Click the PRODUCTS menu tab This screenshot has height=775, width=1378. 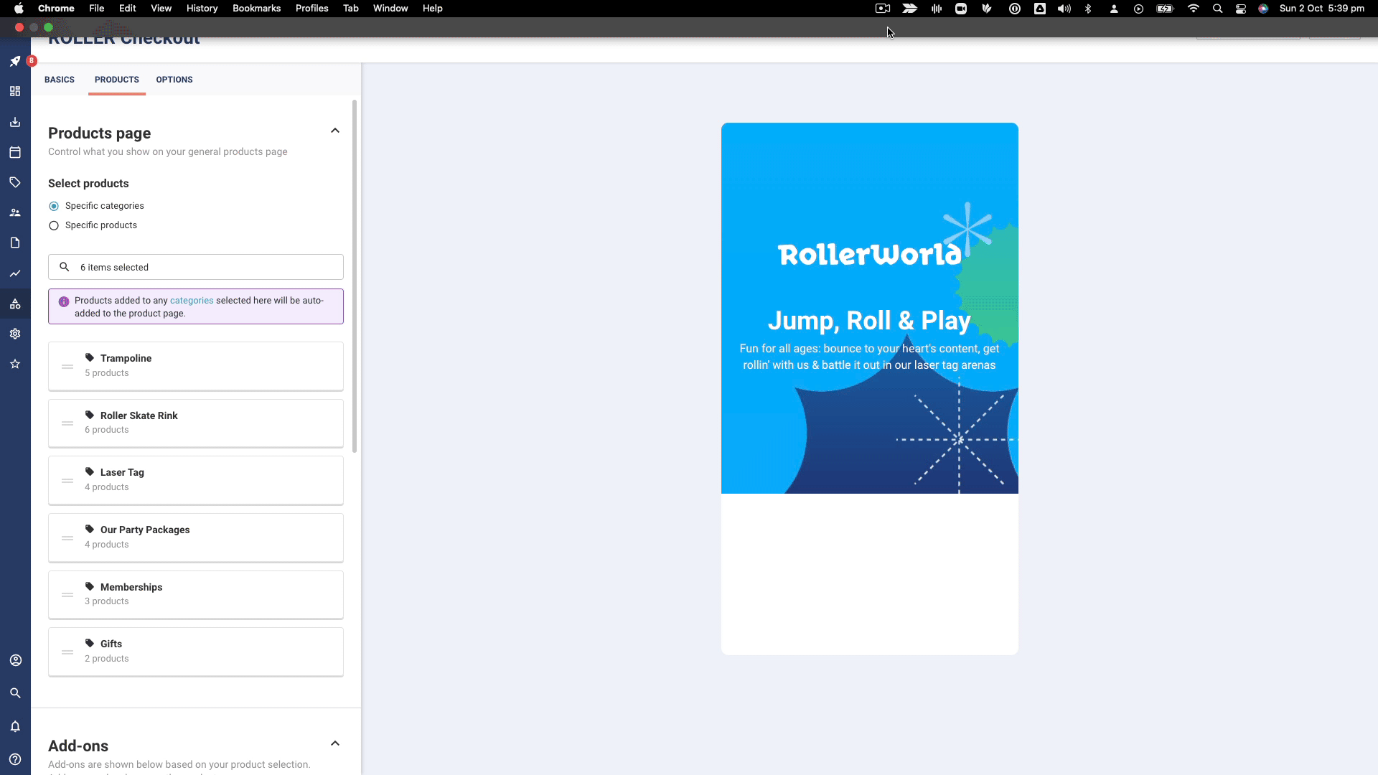[116, 80]
